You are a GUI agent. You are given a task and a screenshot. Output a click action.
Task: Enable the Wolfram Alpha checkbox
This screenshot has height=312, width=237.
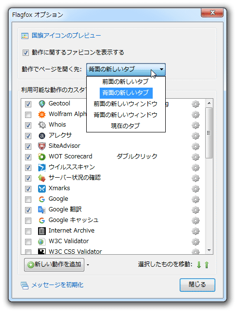[28, 115]
